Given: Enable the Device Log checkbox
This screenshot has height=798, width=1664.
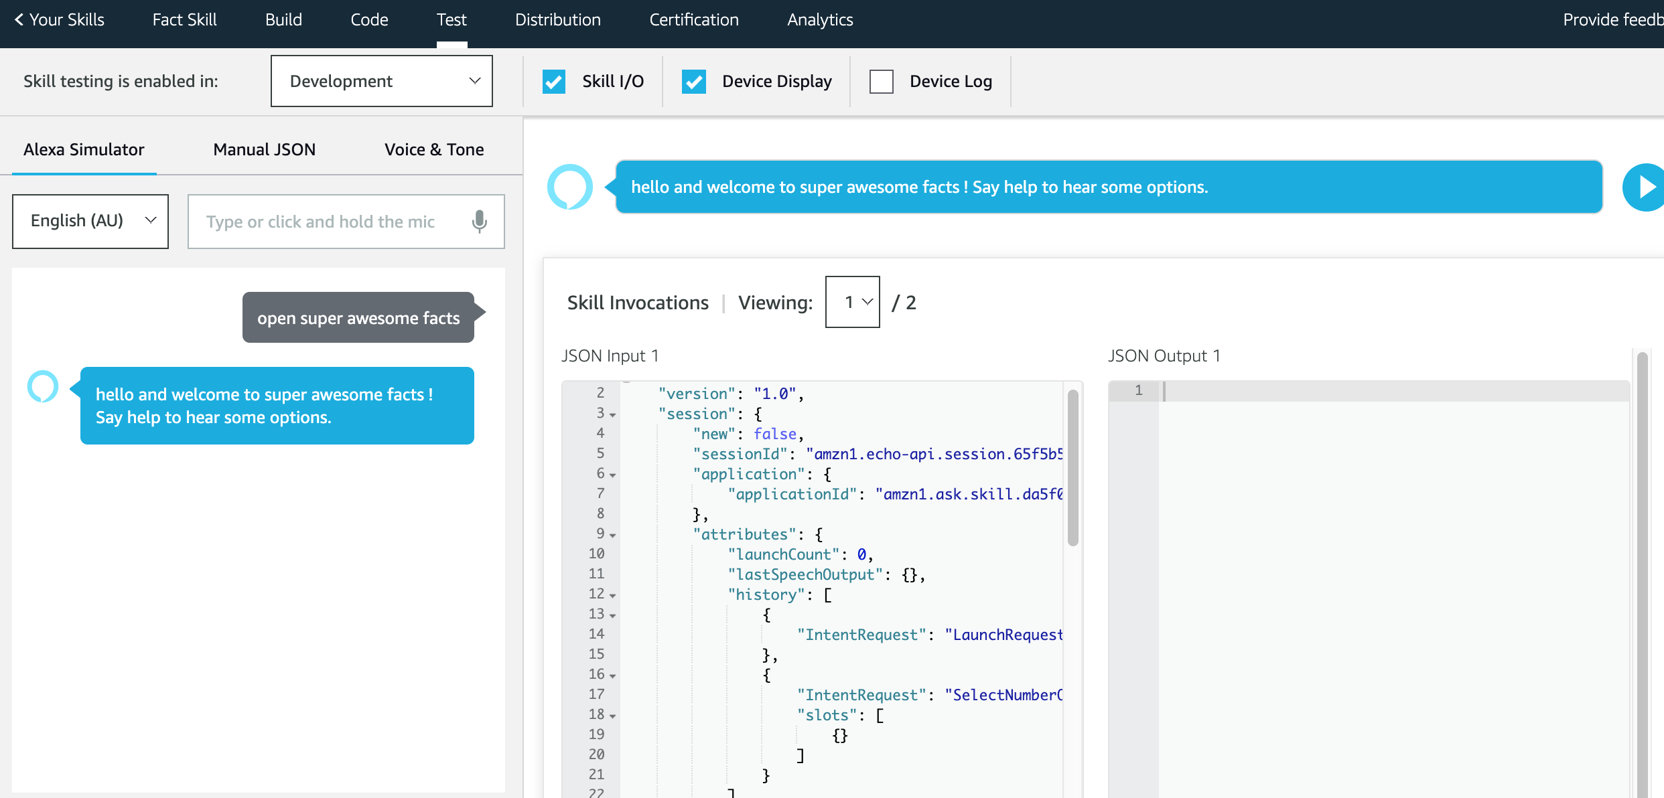Looking at the screenshot, I should (x=882, y=82).
